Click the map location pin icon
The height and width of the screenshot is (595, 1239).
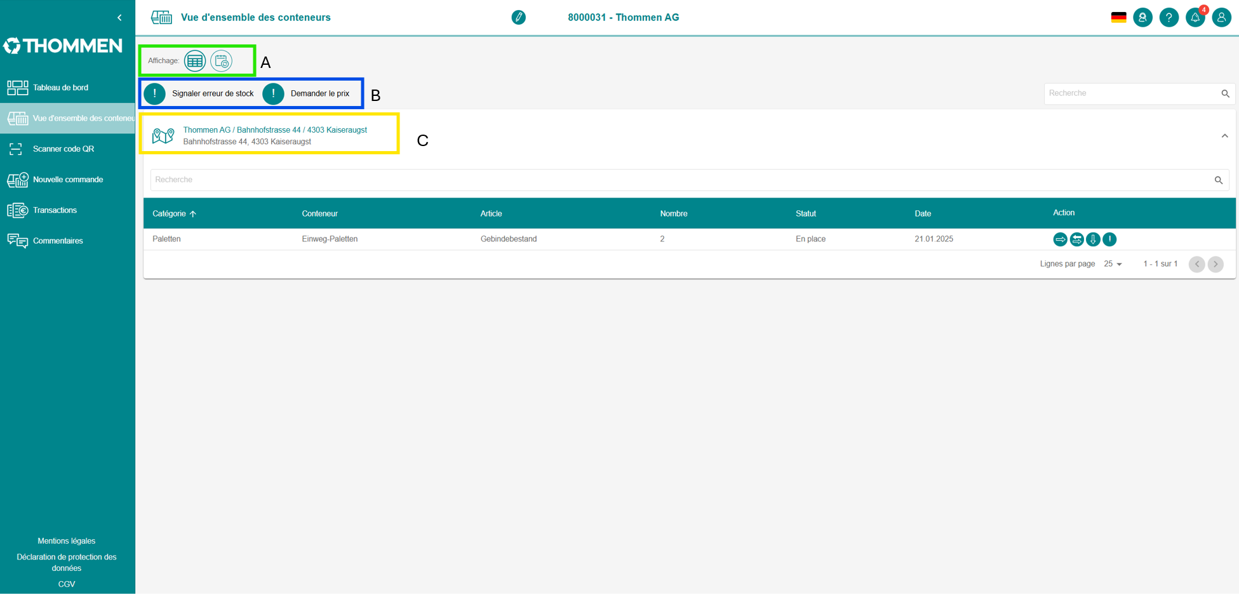[163, 135]
